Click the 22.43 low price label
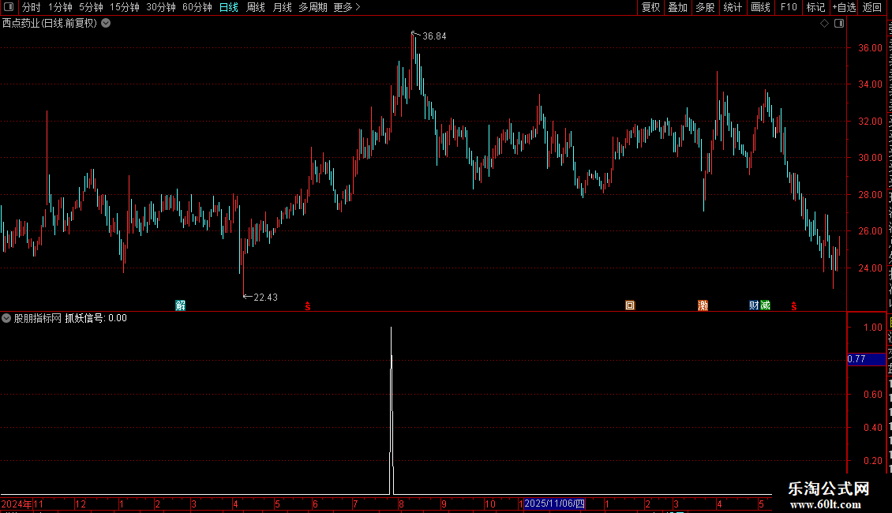 click(266, 297)
